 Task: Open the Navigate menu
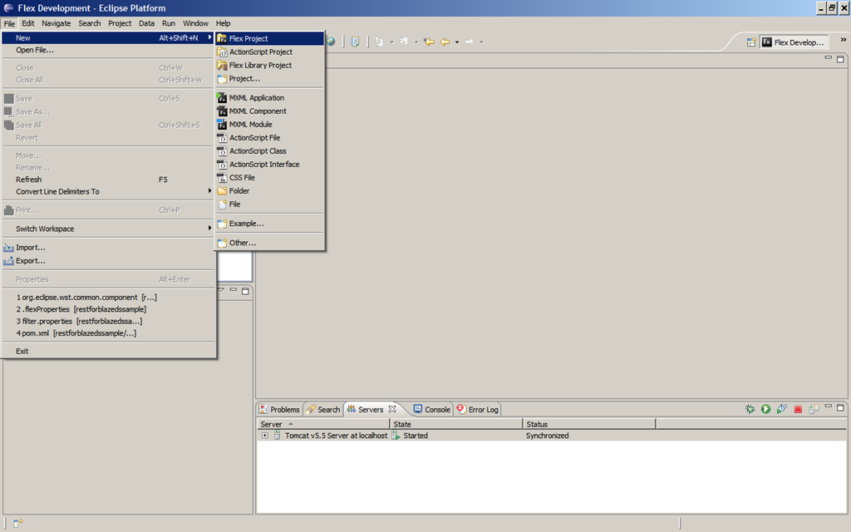click(56, 23)
